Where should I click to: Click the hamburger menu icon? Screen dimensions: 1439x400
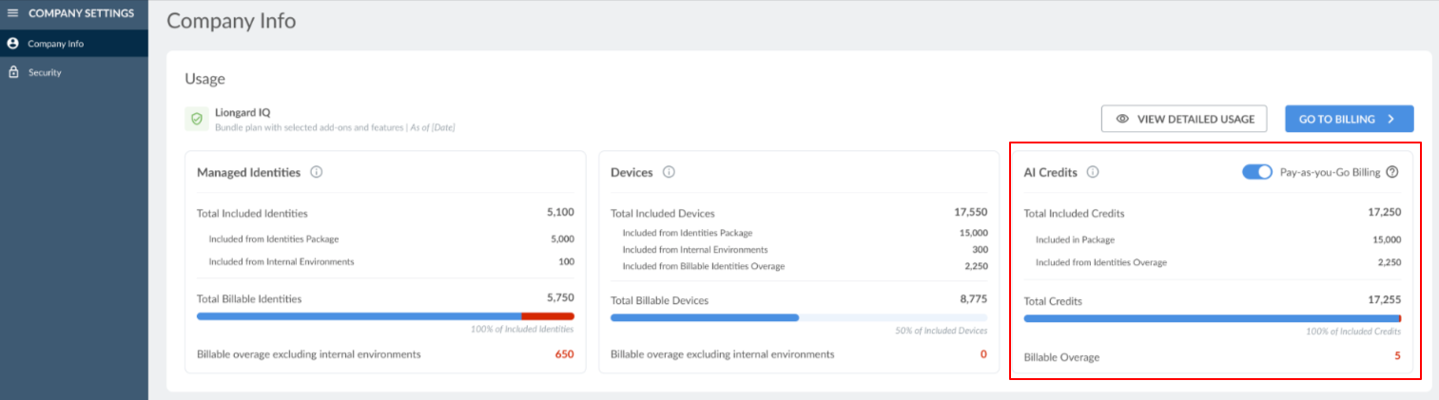[13, 13]
